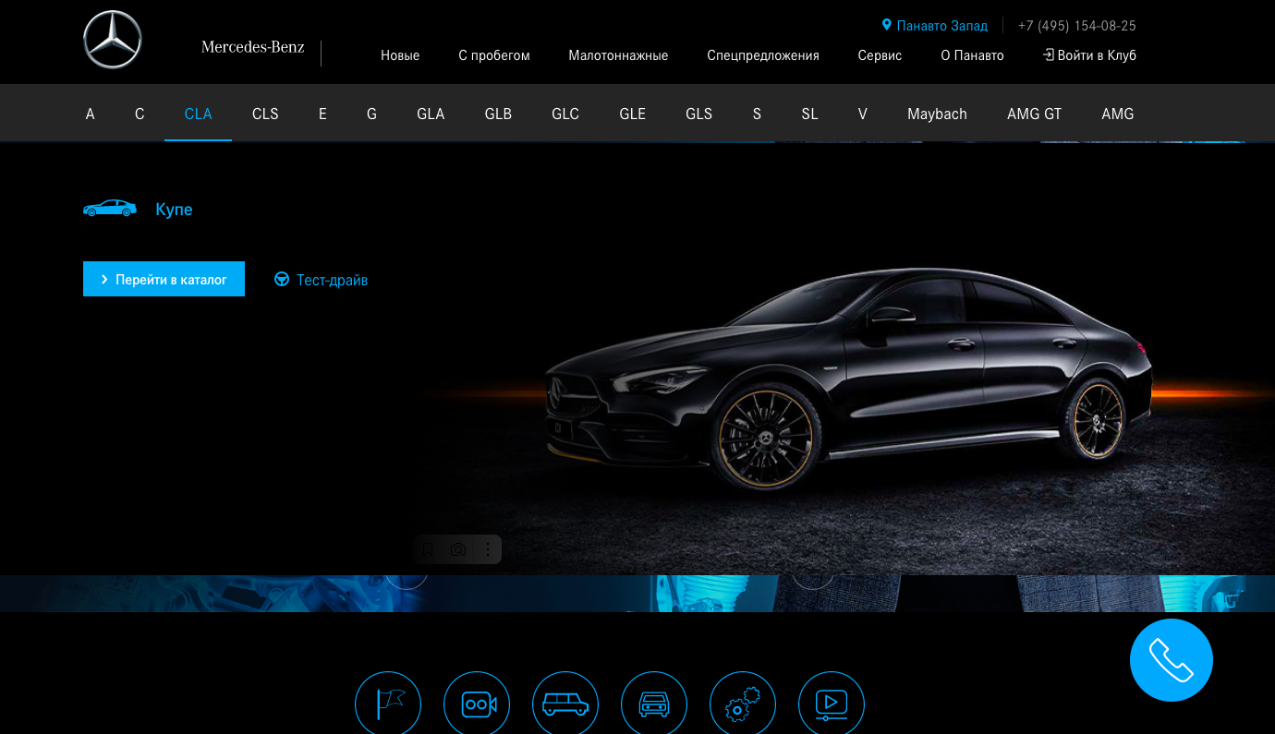Click the Mercedes-Benz star logo
The width and height of the screenshot is (1275, 734).
coord(113,41)
